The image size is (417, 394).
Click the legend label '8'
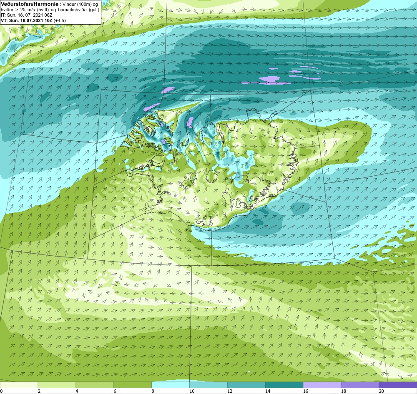pos(153,391)
